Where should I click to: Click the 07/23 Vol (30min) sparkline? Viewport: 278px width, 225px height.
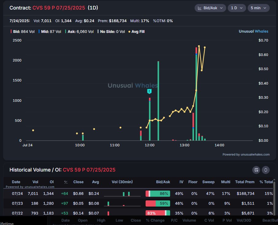pos(122,204)
